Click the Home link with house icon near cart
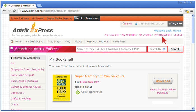196x112 pixels. pyautogui.click(x=127, y=24)
